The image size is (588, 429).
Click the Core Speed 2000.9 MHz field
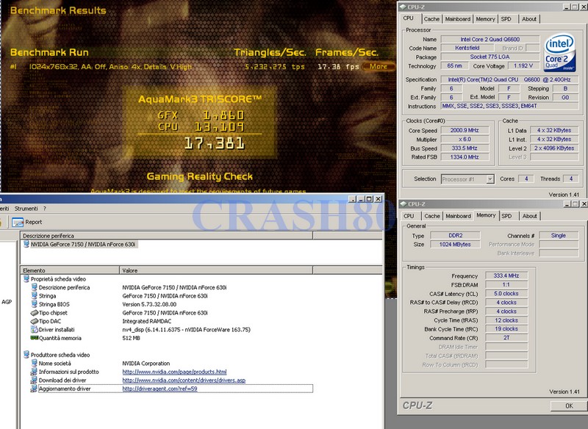pyautogui.click(x=465, y=130)
